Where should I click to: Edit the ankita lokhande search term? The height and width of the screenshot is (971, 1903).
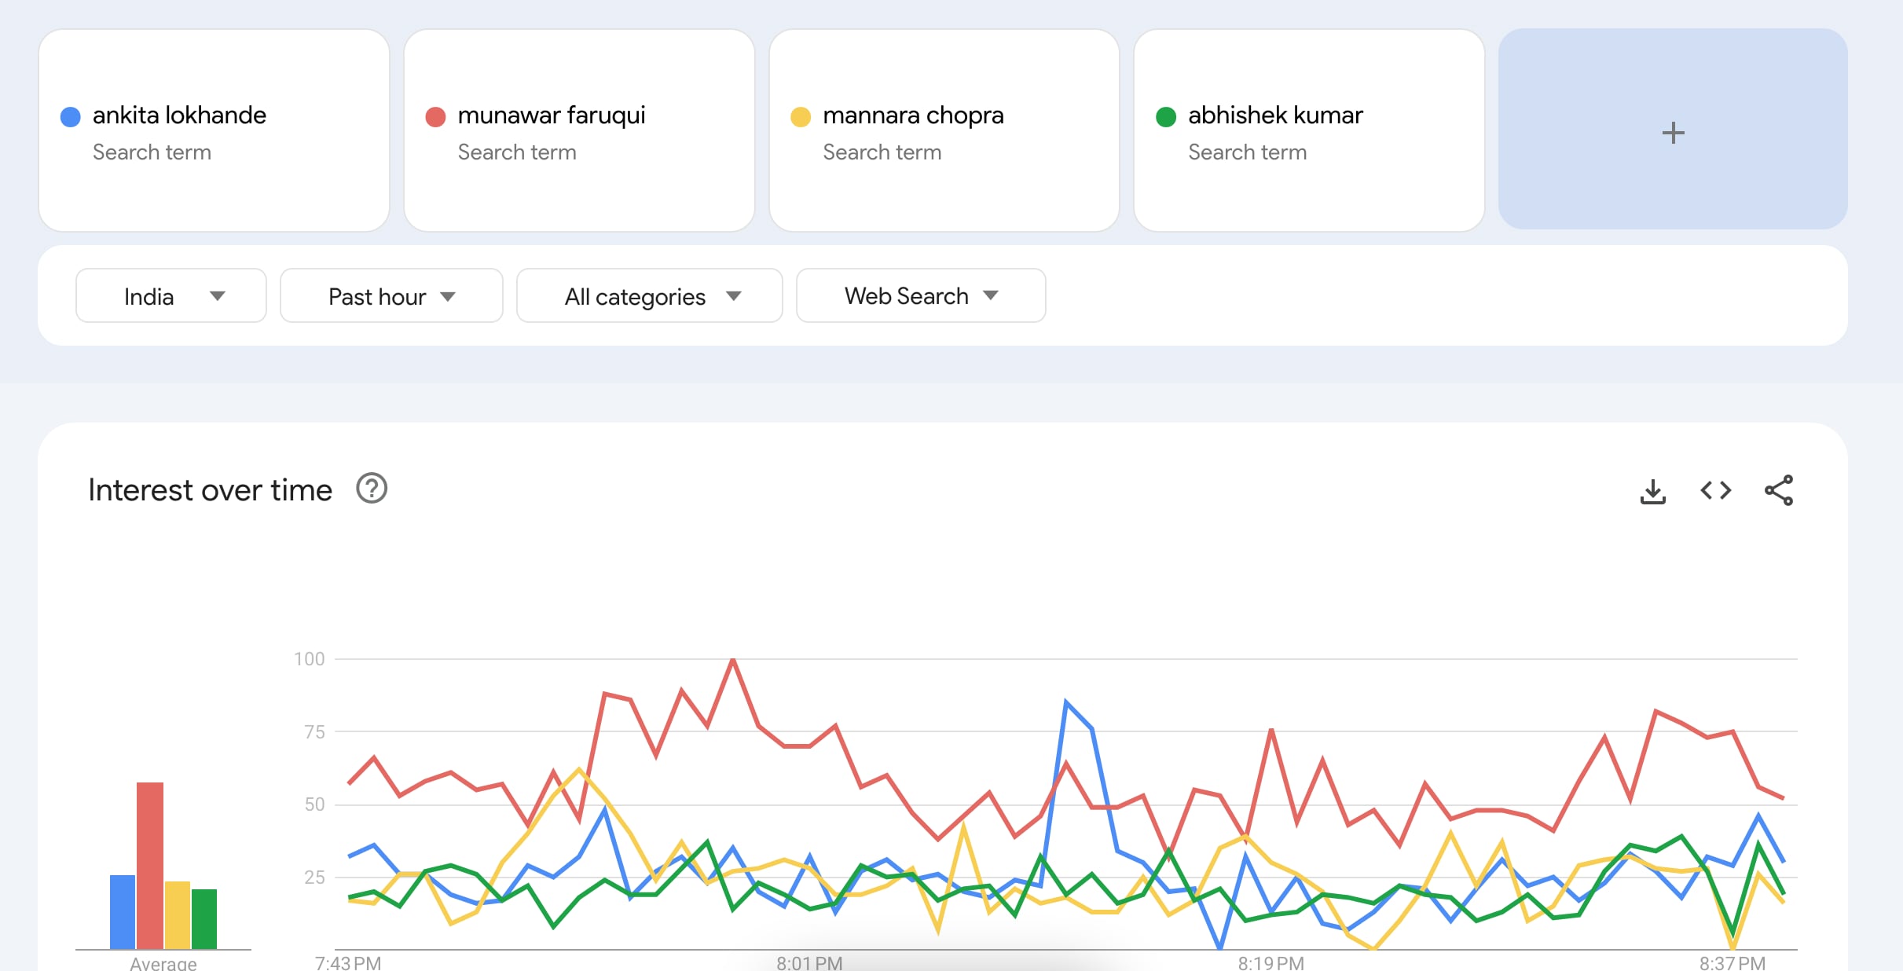(214, 130)
